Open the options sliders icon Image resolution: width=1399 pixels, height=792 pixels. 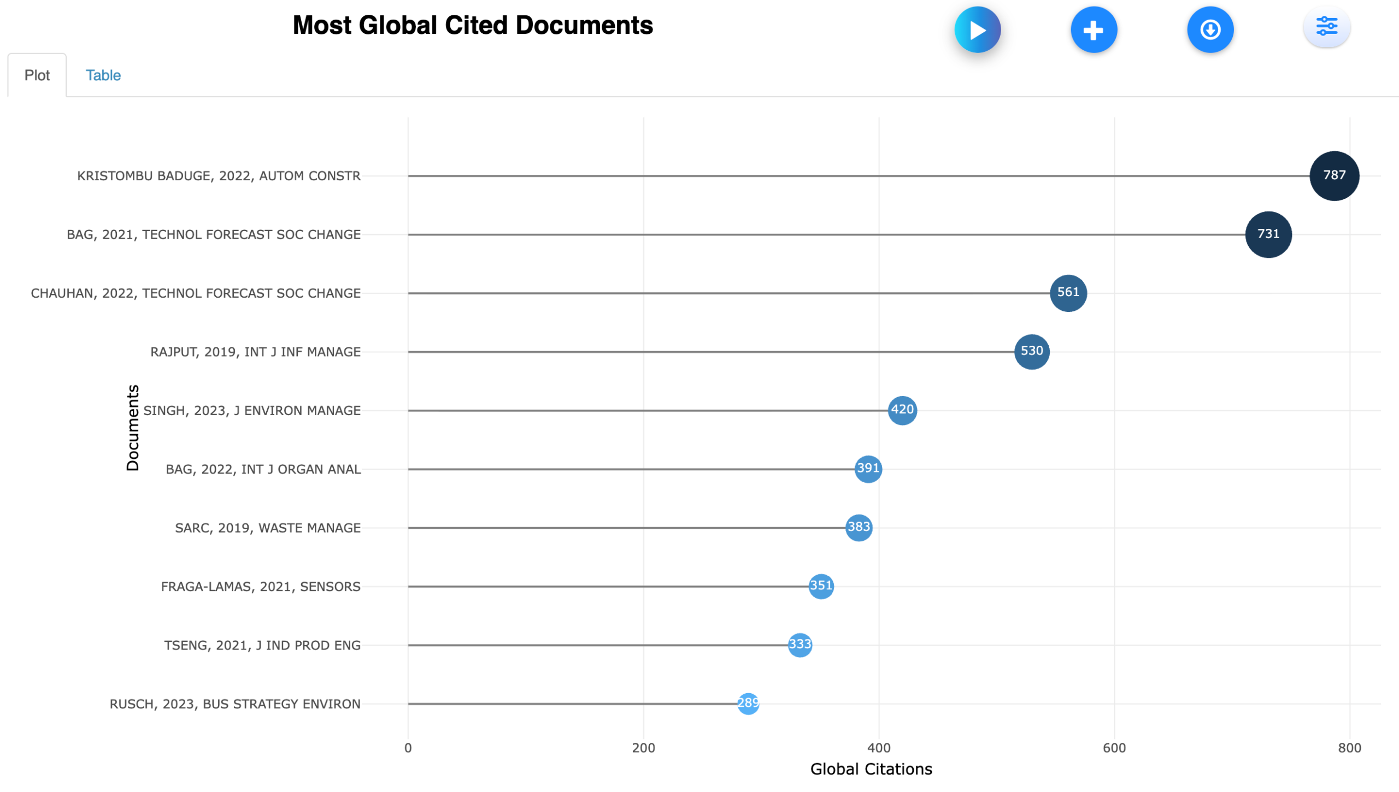pyautogui.click(x=1326, y=26)
